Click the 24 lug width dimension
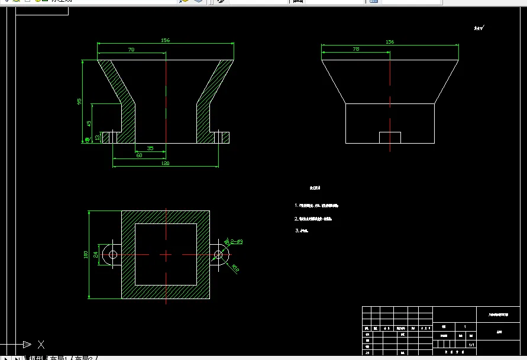 [96, 255]
